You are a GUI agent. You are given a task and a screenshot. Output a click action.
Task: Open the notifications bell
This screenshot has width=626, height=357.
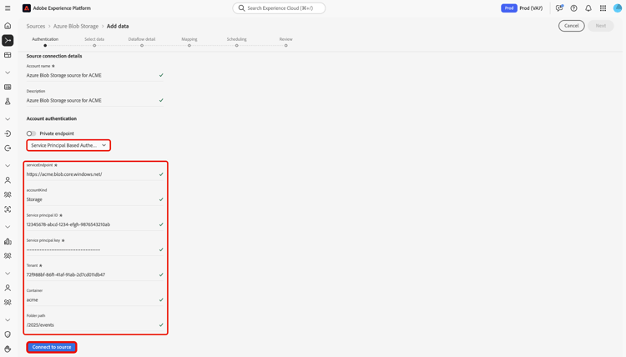[x=588, y=8]
